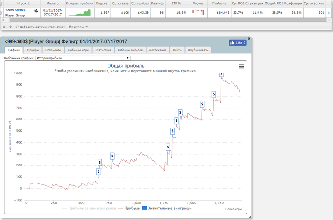The width and height of the screenshot is (333, 220).
Task: Click the Ср. ROI column header
Action: click(x=238, y=3)
